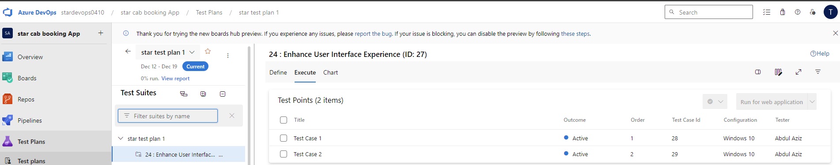Open the filter icon in test points toolbar
Viewport: 840px width, 165px height.
(818, 72)
